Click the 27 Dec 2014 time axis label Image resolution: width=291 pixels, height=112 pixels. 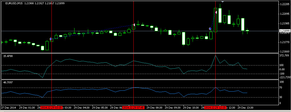pos(9,107)
